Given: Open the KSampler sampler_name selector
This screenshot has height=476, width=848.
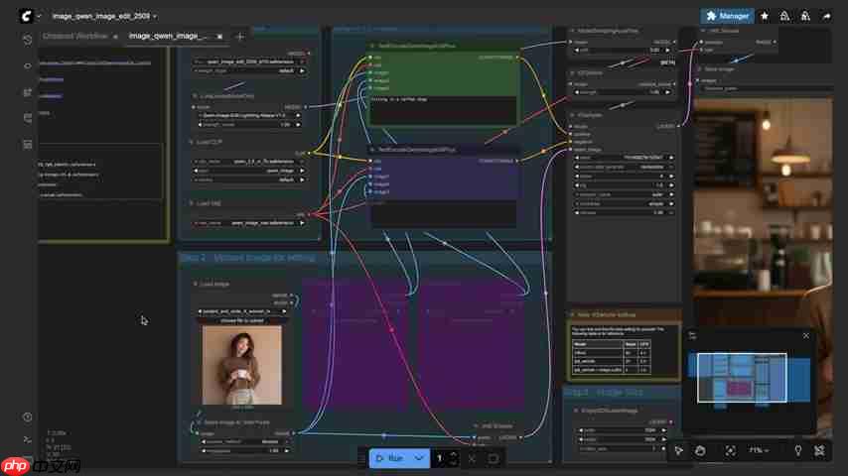Looking at the screenshot, I should [x=625, y=194].
